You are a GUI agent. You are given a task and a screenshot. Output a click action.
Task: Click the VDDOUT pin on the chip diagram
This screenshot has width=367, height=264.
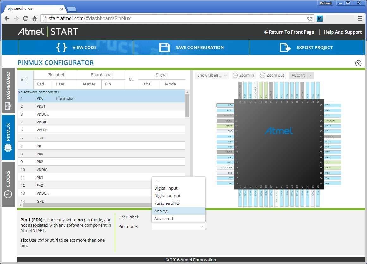pyautogui.click(x=225, y=116)
